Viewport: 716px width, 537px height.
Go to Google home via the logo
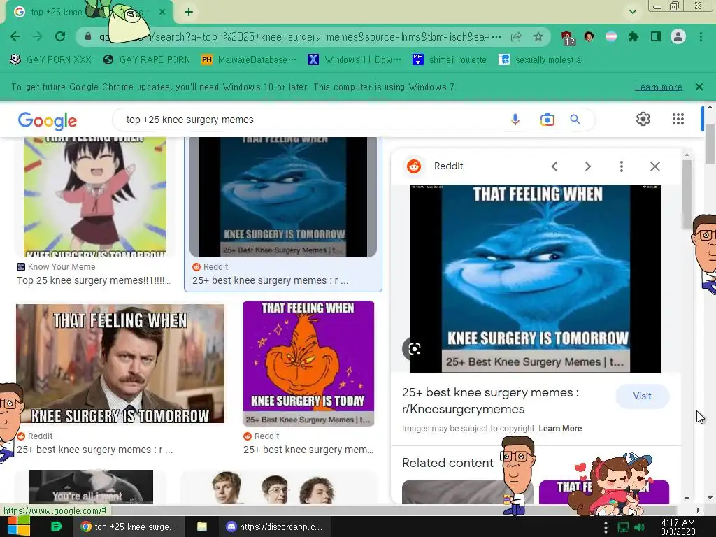click(48, 120)
